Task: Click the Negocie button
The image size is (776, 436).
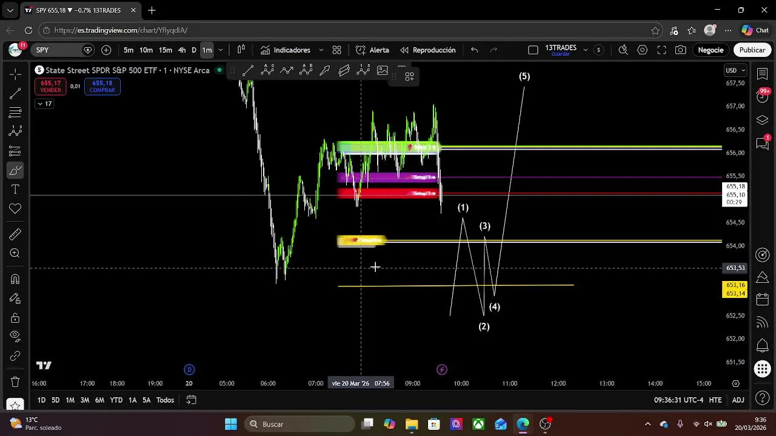Action: [711, 50]
